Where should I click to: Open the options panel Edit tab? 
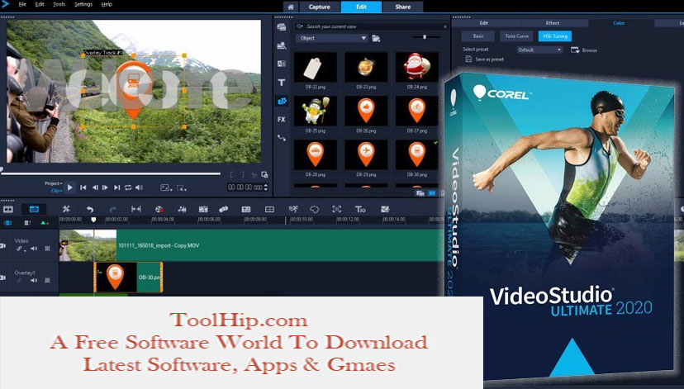[484, 23]
